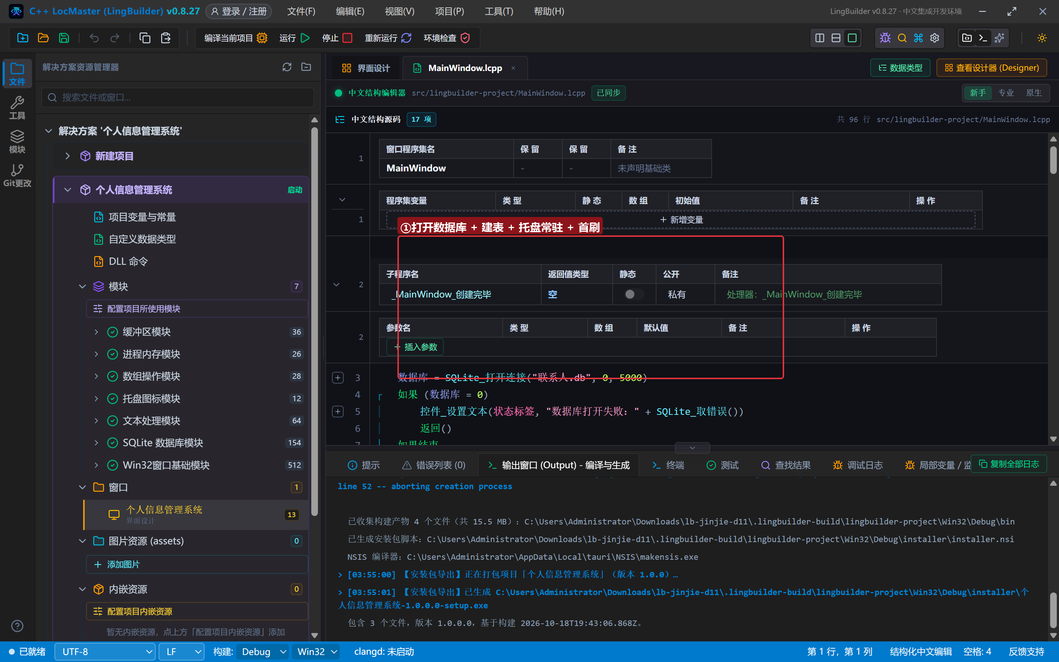1059x662 pixels.
Task: Select the 新手 editing mode
Action: click(x=978, y=93)
